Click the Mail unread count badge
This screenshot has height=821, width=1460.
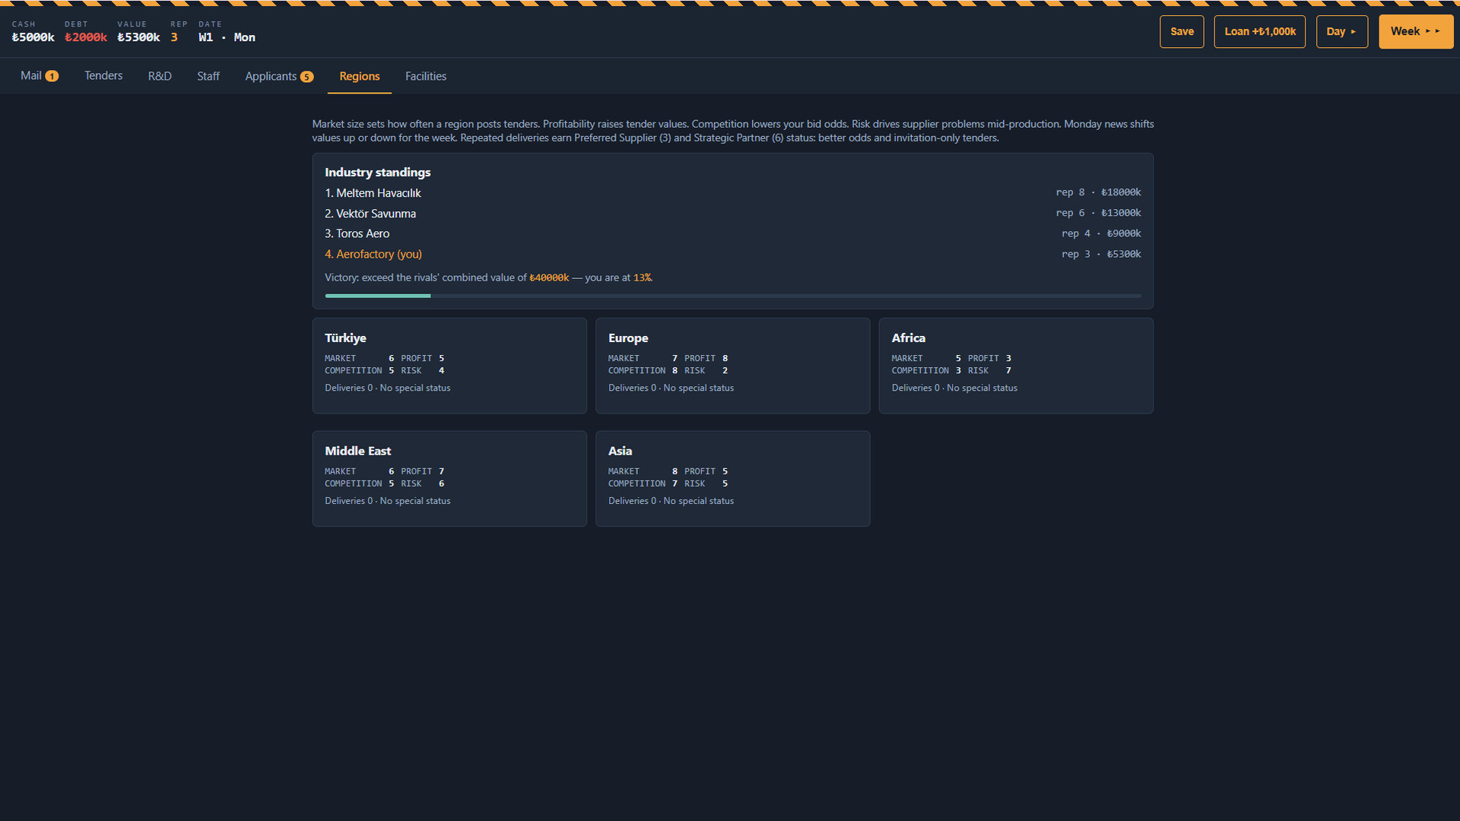[52, 76]
